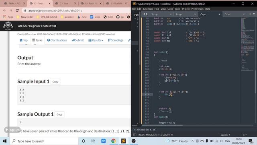Open Sublime Project menu
The image size is (257, 145).
[x=186, y=9]
